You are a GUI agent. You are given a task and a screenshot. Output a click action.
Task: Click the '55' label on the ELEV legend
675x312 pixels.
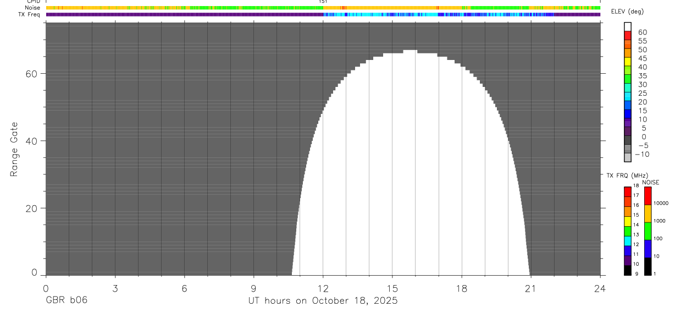[x=642, y=41]
